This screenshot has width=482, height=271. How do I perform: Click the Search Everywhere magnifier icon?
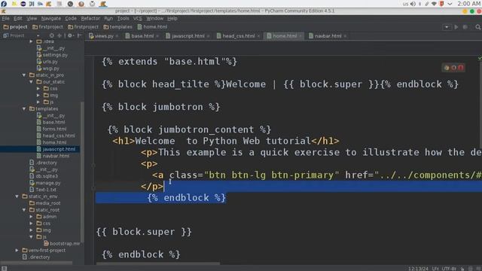click(x=477, y=27)
